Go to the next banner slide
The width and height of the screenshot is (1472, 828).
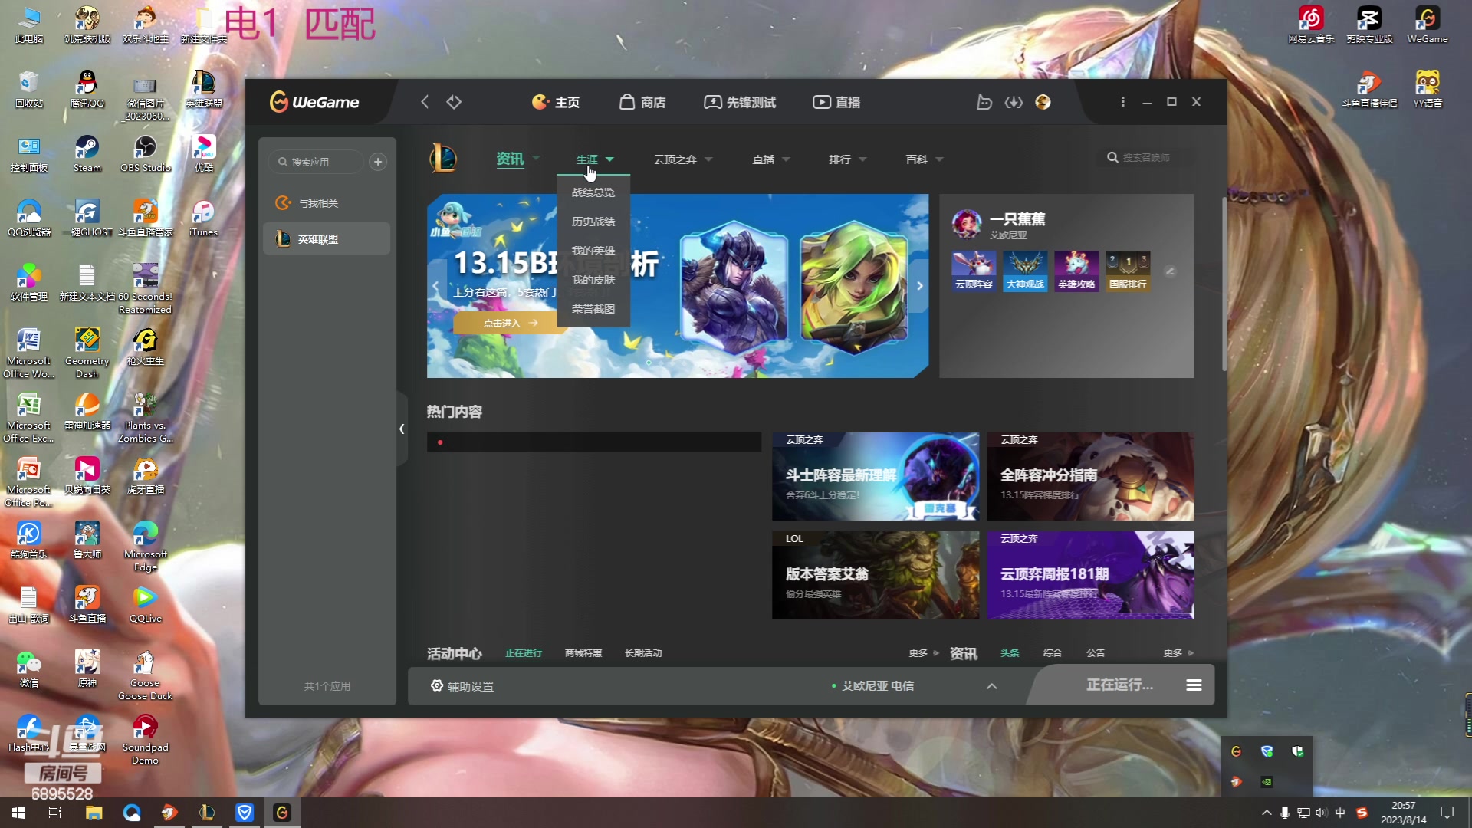(919, 286)
